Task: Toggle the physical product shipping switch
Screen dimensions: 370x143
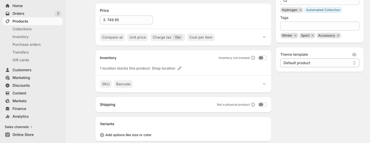Action: 262,105
